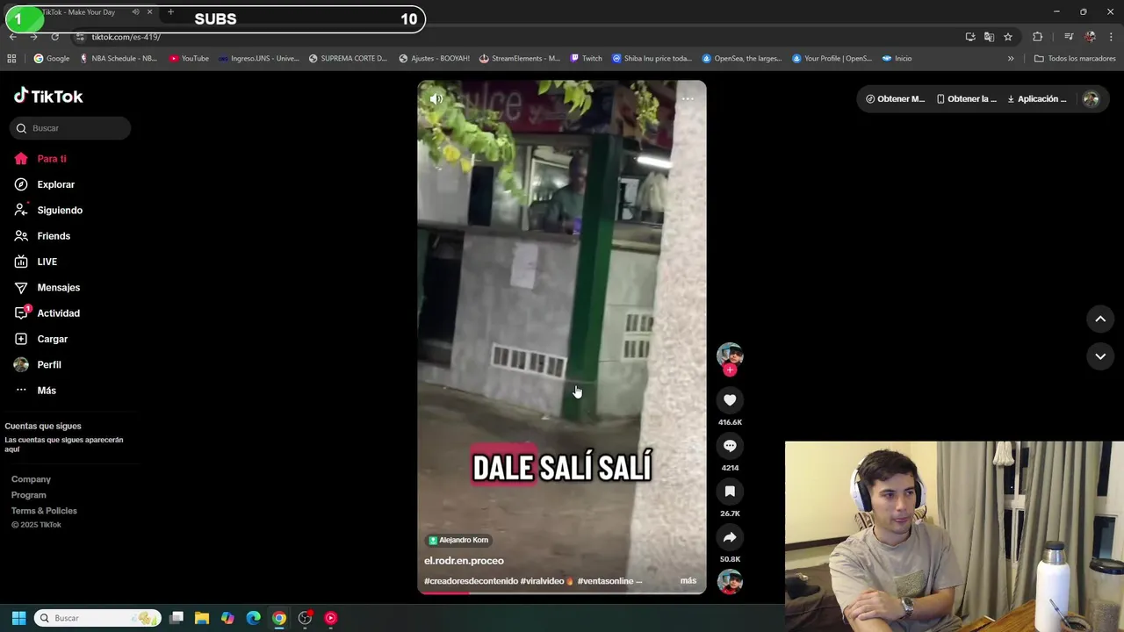Viewport: 1124px width, 632px height.
Task: Open the Chrome three-dots menu
Action: (1111, 37)
